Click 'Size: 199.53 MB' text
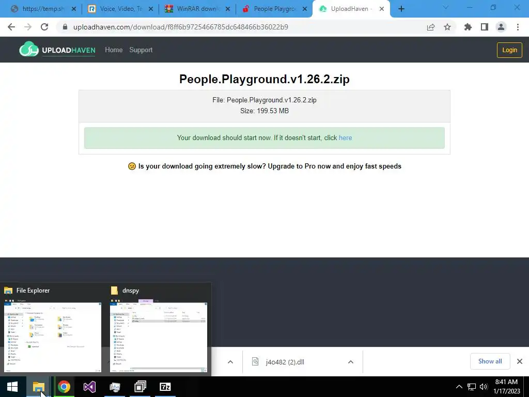Screen dimensions: 529x397 click(264, 111)
